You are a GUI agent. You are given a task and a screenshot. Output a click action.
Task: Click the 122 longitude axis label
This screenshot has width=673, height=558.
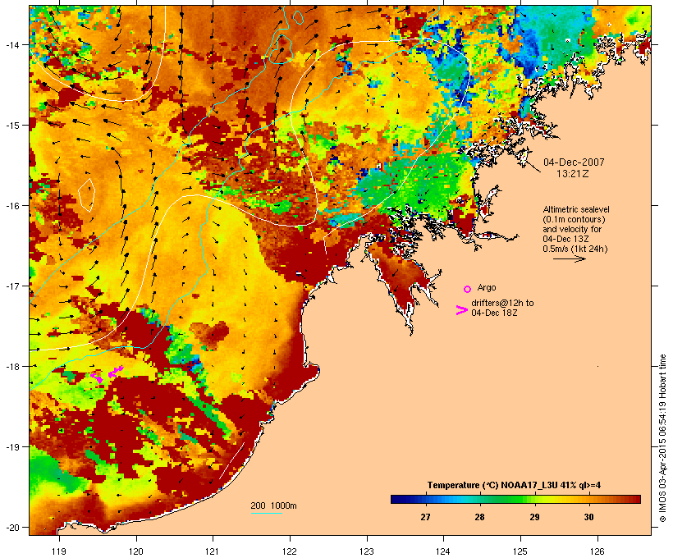click(290, 551)
